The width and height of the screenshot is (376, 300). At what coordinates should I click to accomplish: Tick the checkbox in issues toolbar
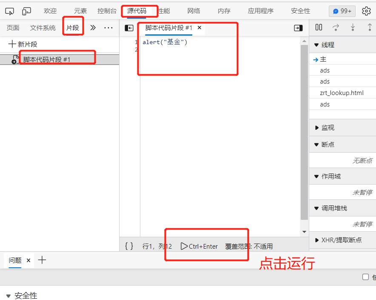[365, 277]
